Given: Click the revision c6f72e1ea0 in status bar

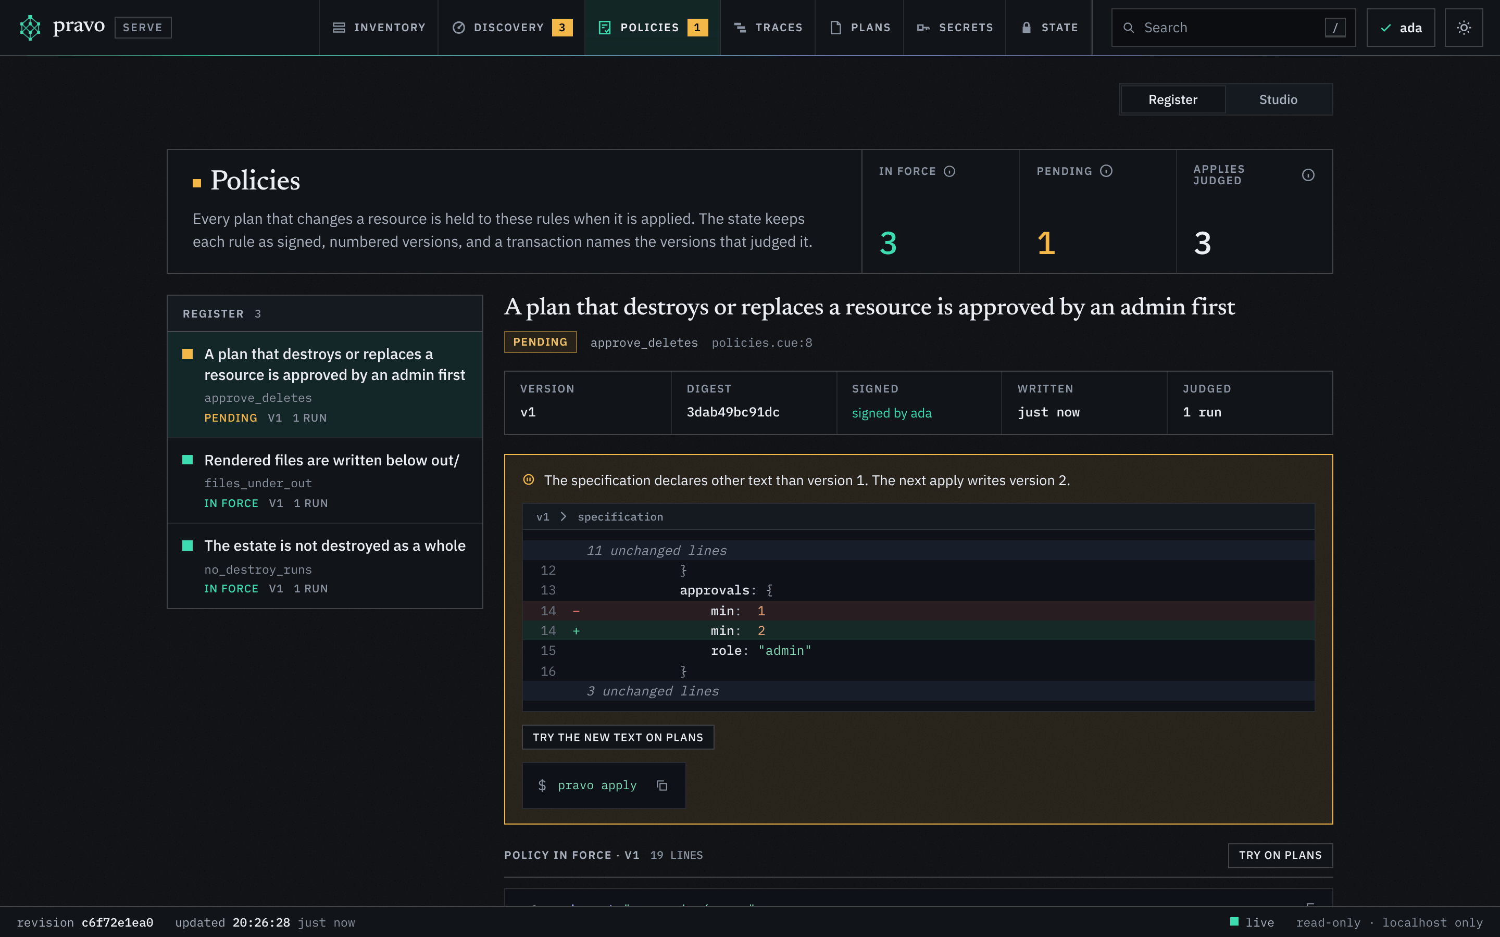Looking at the screenshot, I should 85,922.
